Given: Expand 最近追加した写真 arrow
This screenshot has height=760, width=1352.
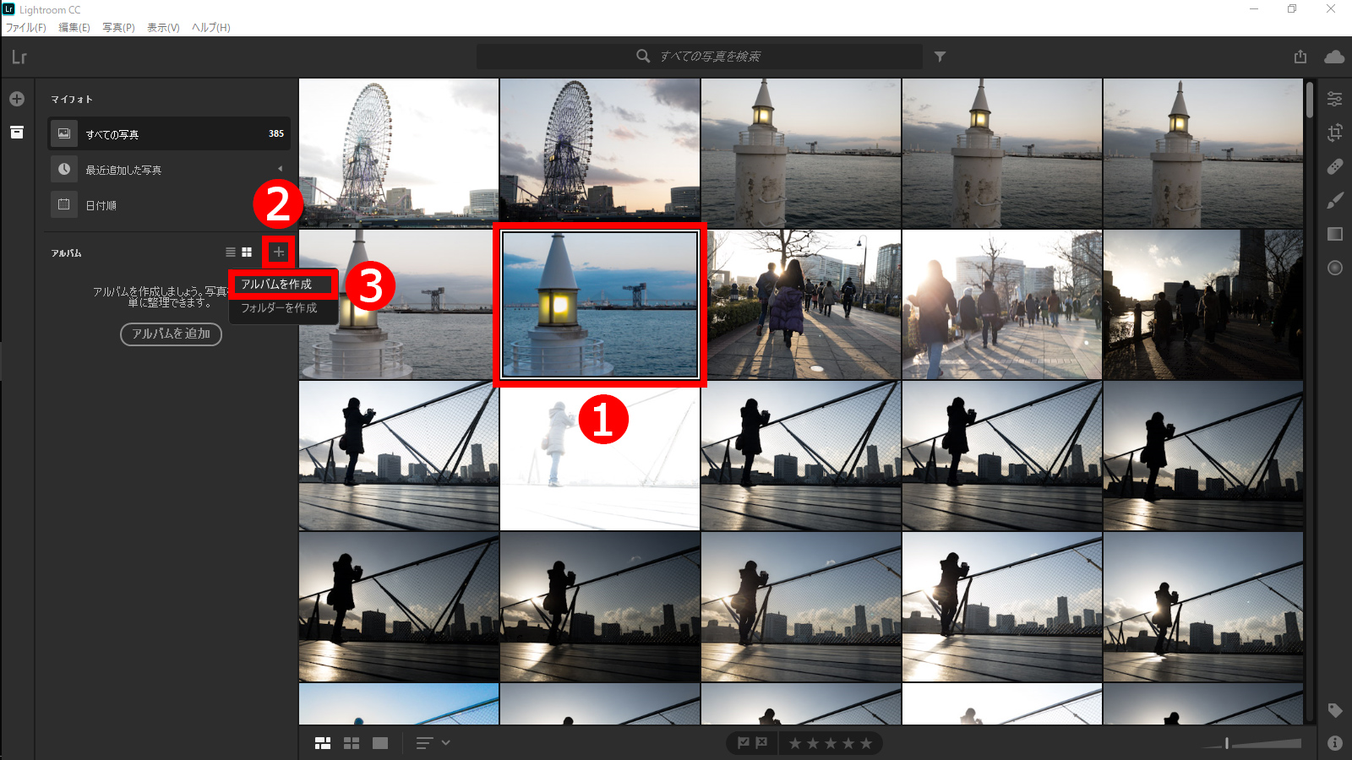Looking at the screenshot, I should click(280, 169).
